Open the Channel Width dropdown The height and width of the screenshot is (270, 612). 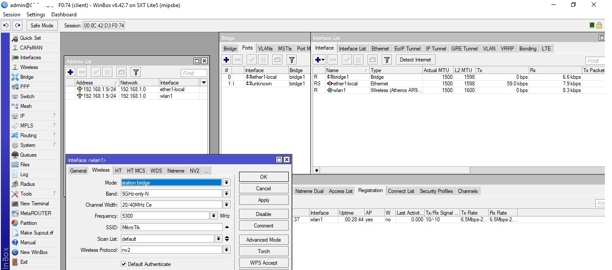click(x=226, y=205)
